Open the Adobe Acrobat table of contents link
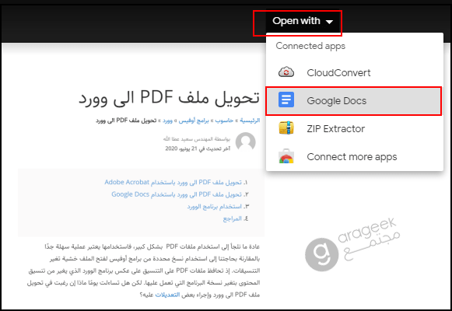This screenshot has width=452, height=311. coord(173,182)
